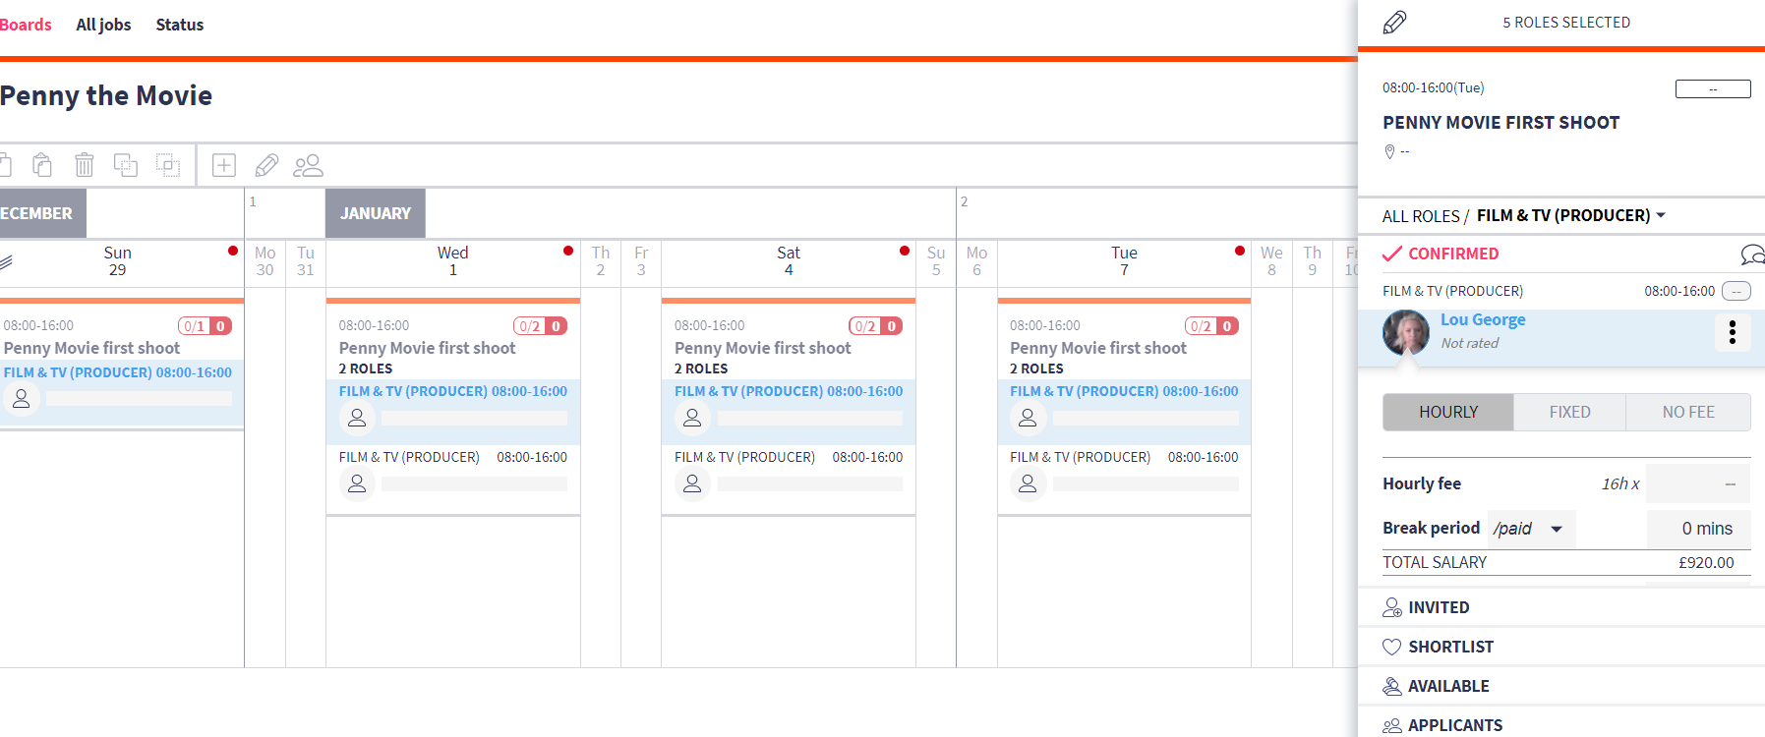Click Lou George's profile photo

click(x=1406, y=333)
